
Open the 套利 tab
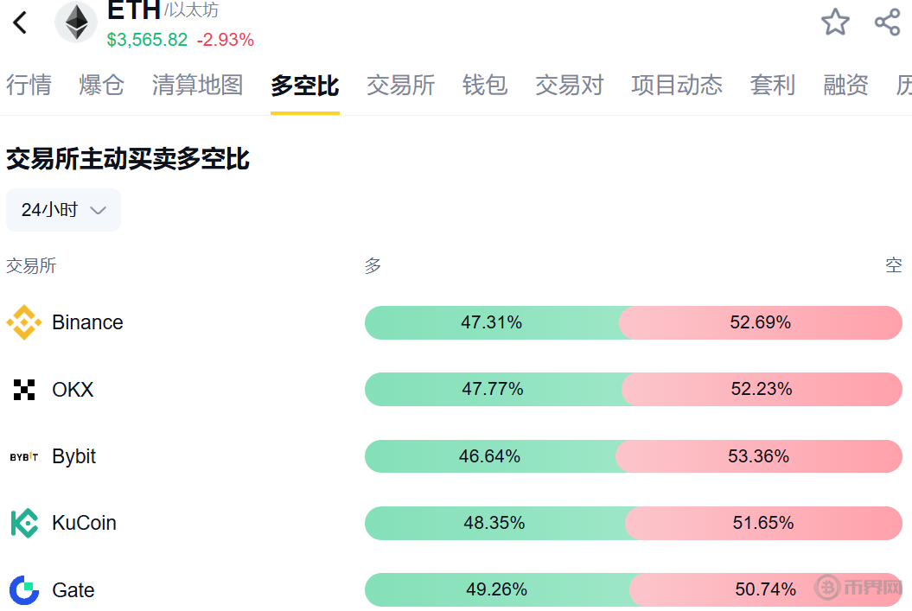772,85
